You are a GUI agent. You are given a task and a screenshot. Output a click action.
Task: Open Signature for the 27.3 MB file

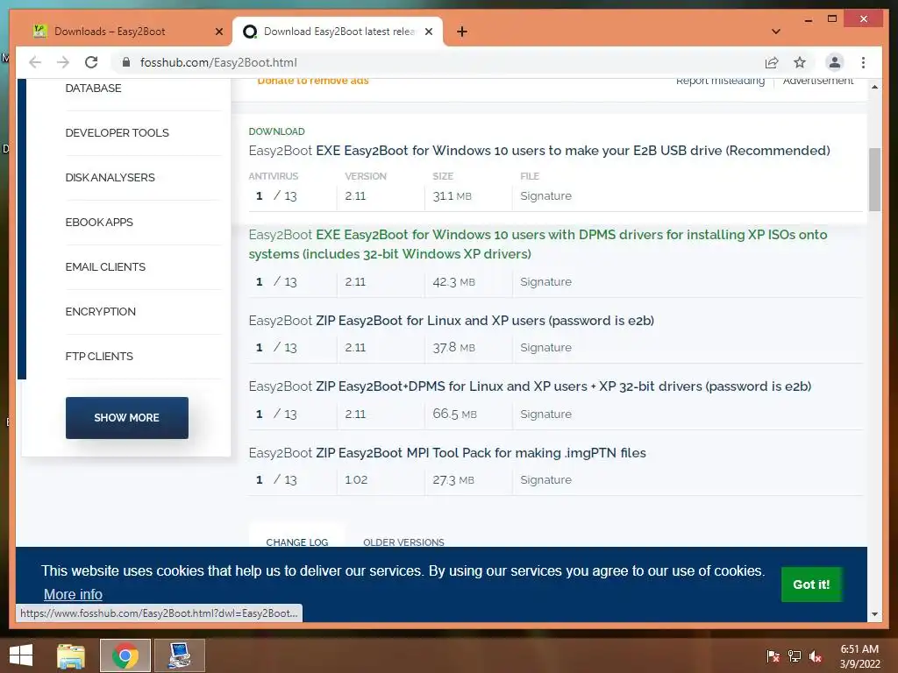coord(545,479)
